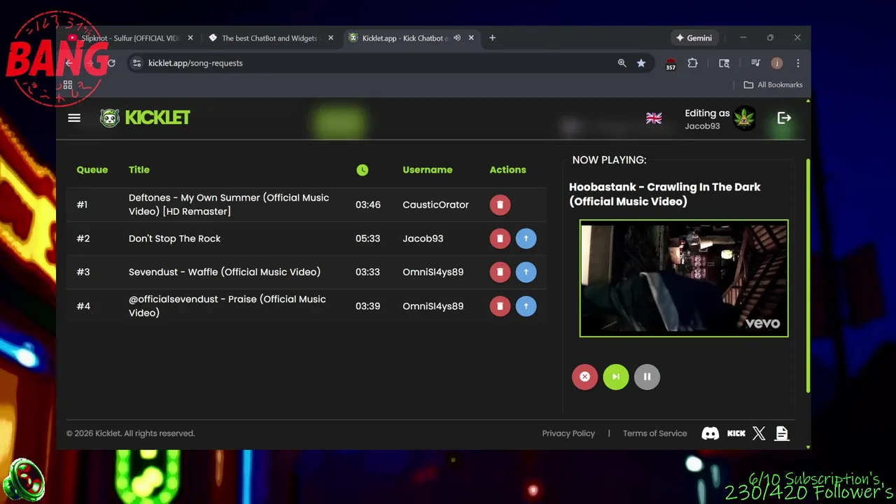The width and height of the screenshot is (896, 504).
Task: Click the duration clock column icon
Action: pos(362,170)
